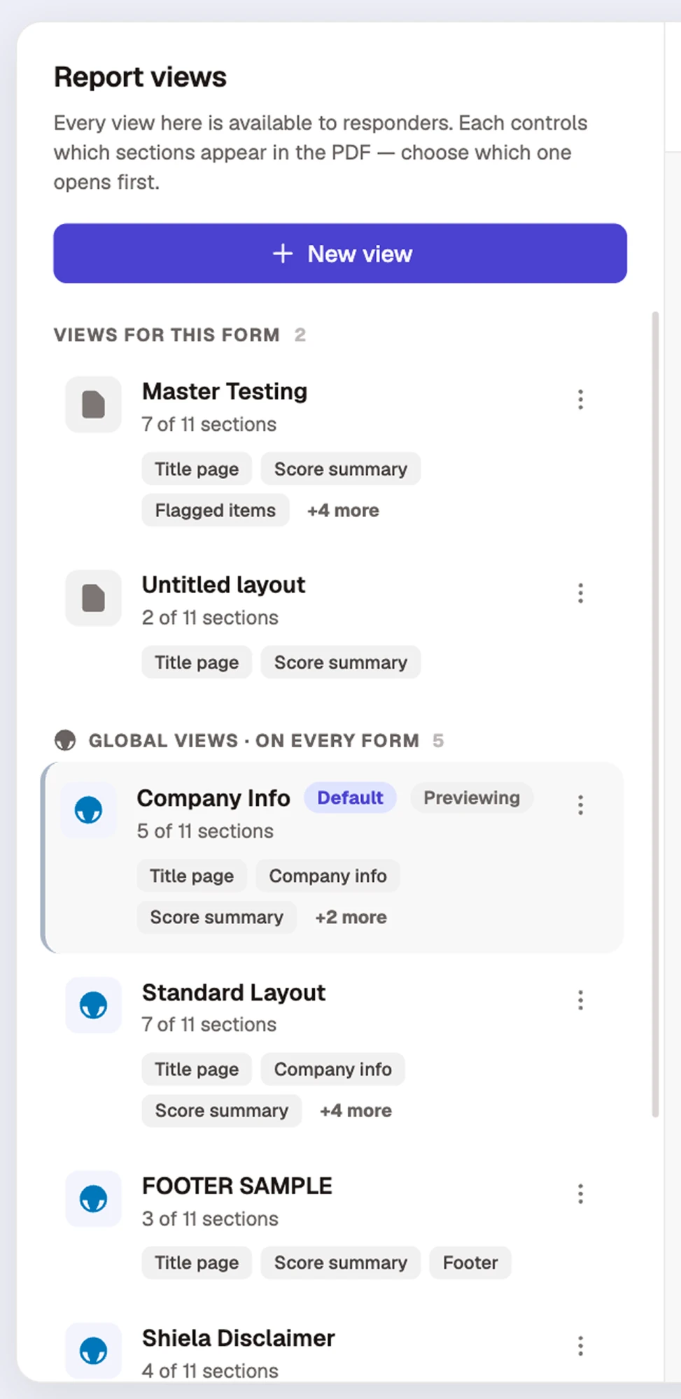Click the Previewing badge on Company Info

tap(472, 798)
